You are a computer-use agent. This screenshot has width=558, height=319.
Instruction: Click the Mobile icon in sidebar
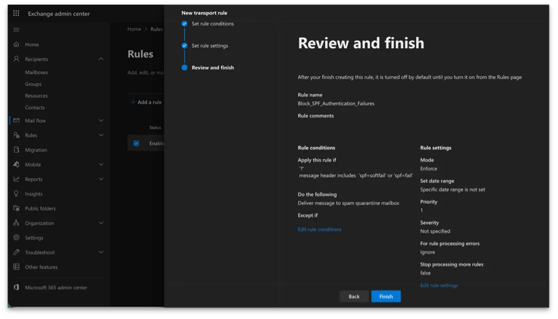tap(17, 164)
